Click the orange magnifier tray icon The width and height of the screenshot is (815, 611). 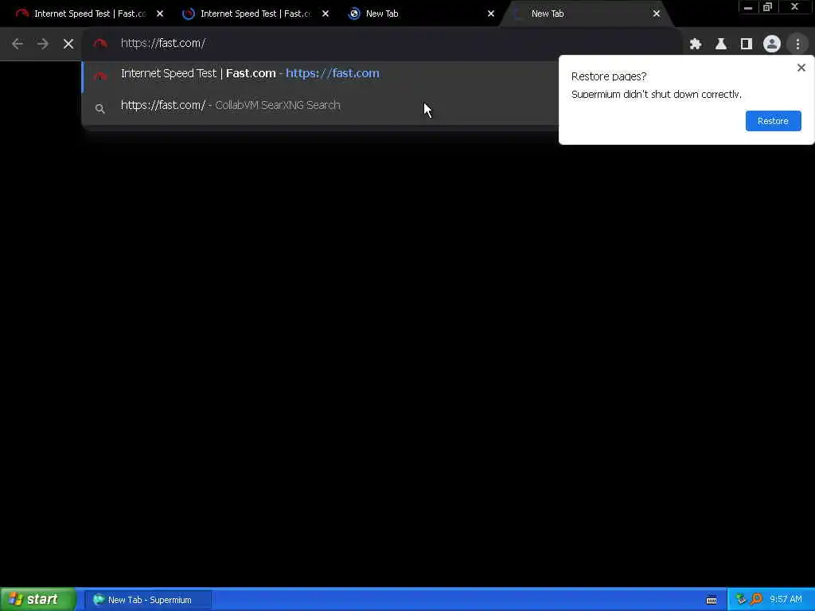point(756,600)
